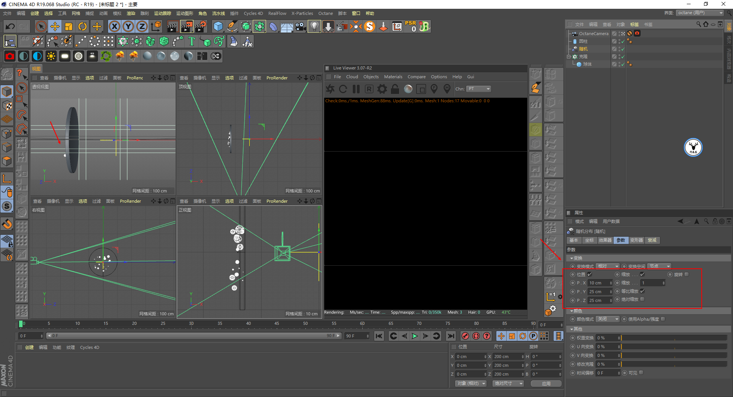Select the Rotate tool
This screenshot has width=733, height=397.
click(x=82, y=26)
